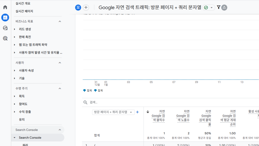This screenshot has width=259, height=146.
Task: Open the 방문 페이지 + 쿼리 문자열 dimension dropdown
Action: click(113, 112)
